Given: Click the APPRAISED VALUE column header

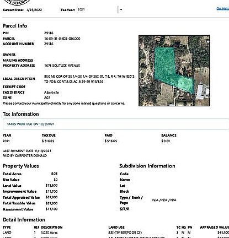Looking at the screenshot, I should [x=215, y=228].
